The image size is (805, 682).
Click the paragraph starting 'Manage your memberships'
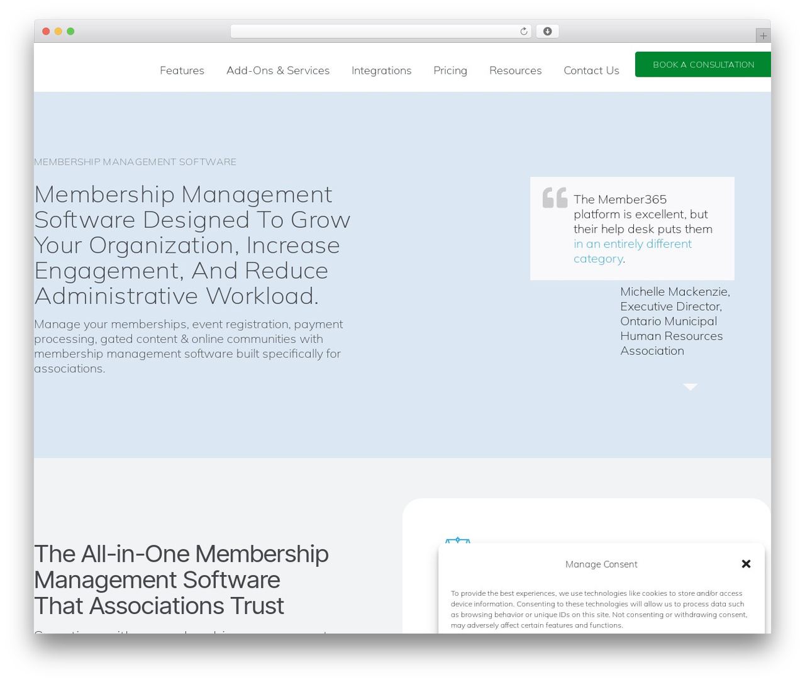pos(189,346)
